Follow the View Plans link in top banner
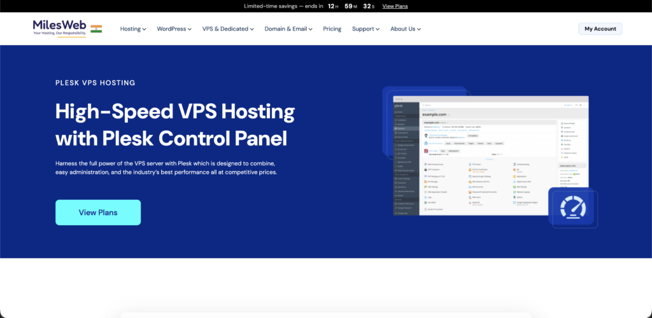Viewport: 652px width, 318px height. click(x=395, y=6)
